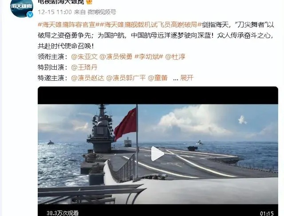Open the 微博视频号 source link
The height and width of the screenshot is (216, 284).
[102, 12]
